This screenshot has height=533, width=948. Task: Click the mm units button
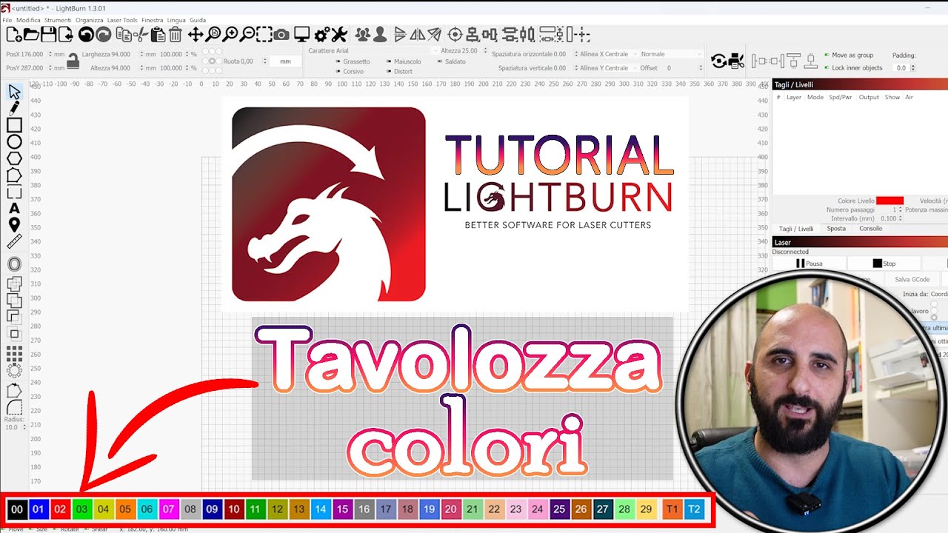click(285, 61)
